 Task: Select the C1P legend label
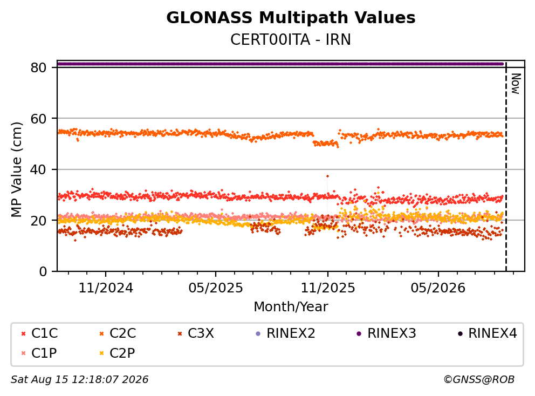[44, 353]
